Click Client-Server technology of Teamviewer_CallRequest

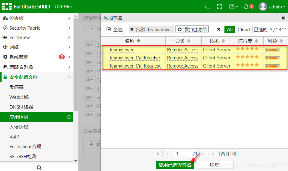[217, 66]
